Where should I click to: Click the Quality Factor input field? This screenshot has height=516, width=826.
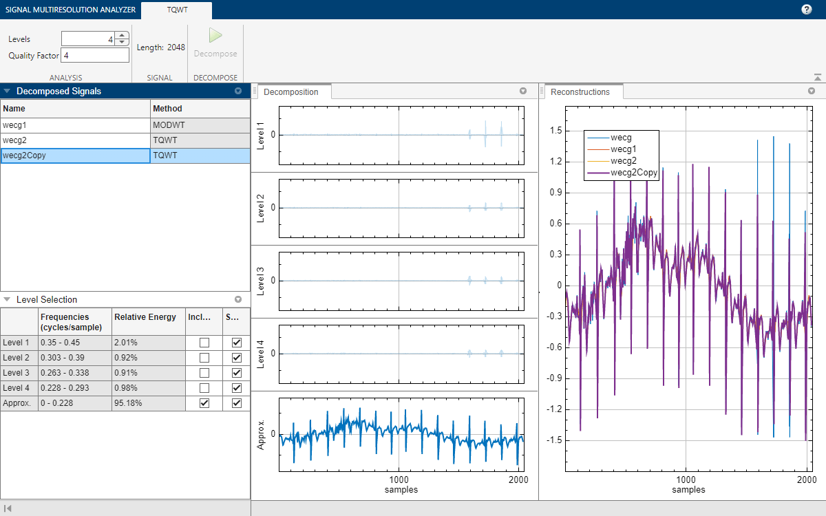[95, 56]
